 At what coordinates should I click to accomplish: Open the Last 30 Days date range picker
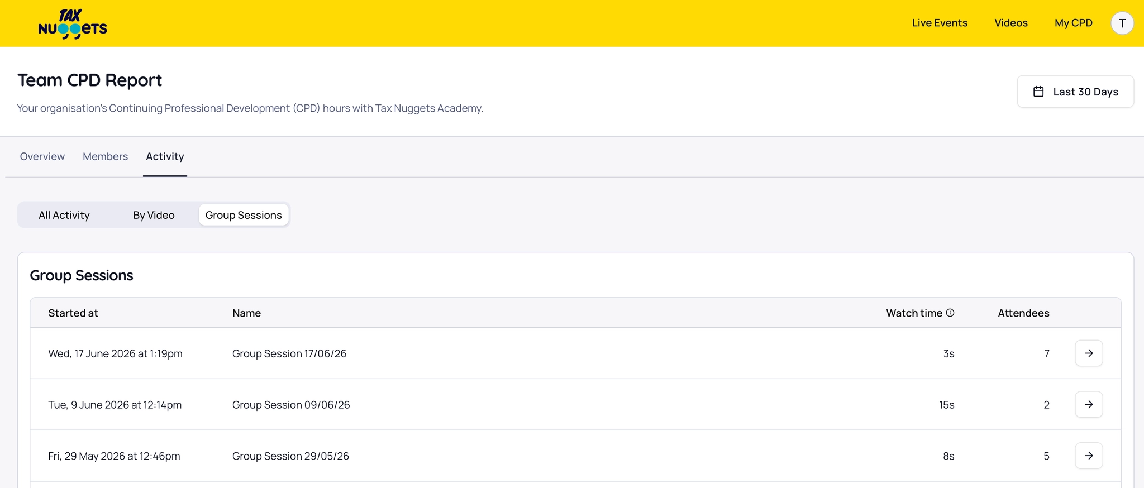click(x=1075, y=92)
